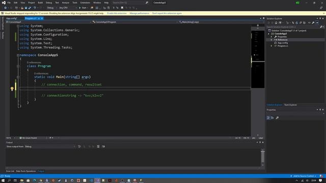Expand the Properties node in Solution Explorer
This screenshot has height=183, width=326.
coord(271,37)
